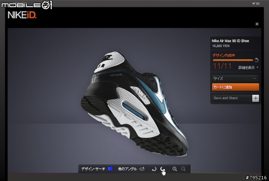Image resolution: width=269 pixels, height=181 pixels.
Task: Open Save and Share option
Action: tap(232, 98)
